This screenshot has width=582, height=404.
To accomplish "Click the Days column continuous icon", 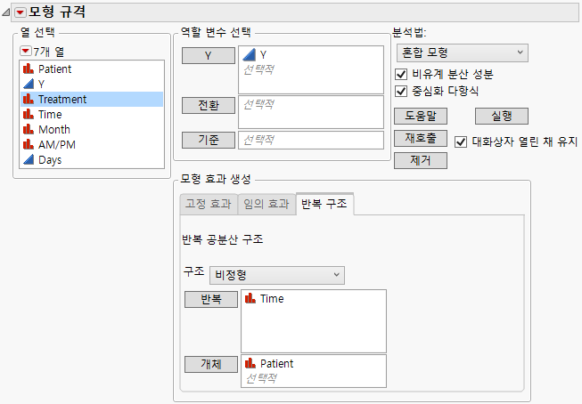I will (x=28, y=159).
